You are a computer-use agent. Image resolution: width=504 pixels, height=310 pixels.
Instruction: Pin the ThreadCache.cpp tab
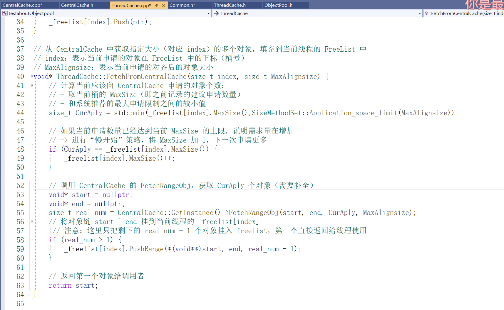pos(157,5)
